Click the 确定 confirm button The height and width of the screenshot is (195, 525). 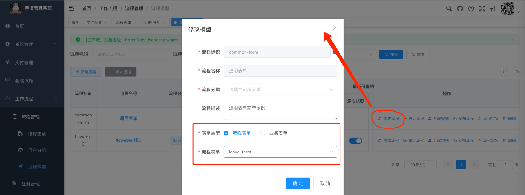(x=298, y=184)
